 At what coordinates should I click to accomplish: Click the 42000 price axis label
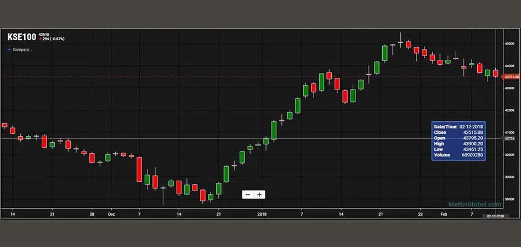click(x=511, y=110)
